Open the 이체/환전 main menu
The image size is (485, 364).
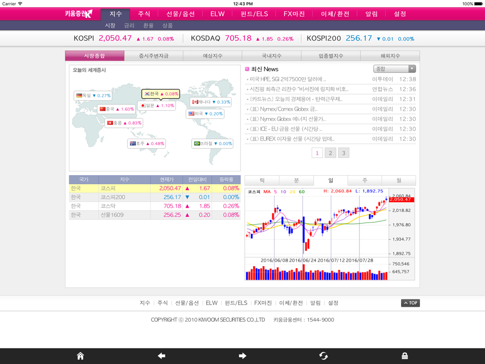pos(335,14)
